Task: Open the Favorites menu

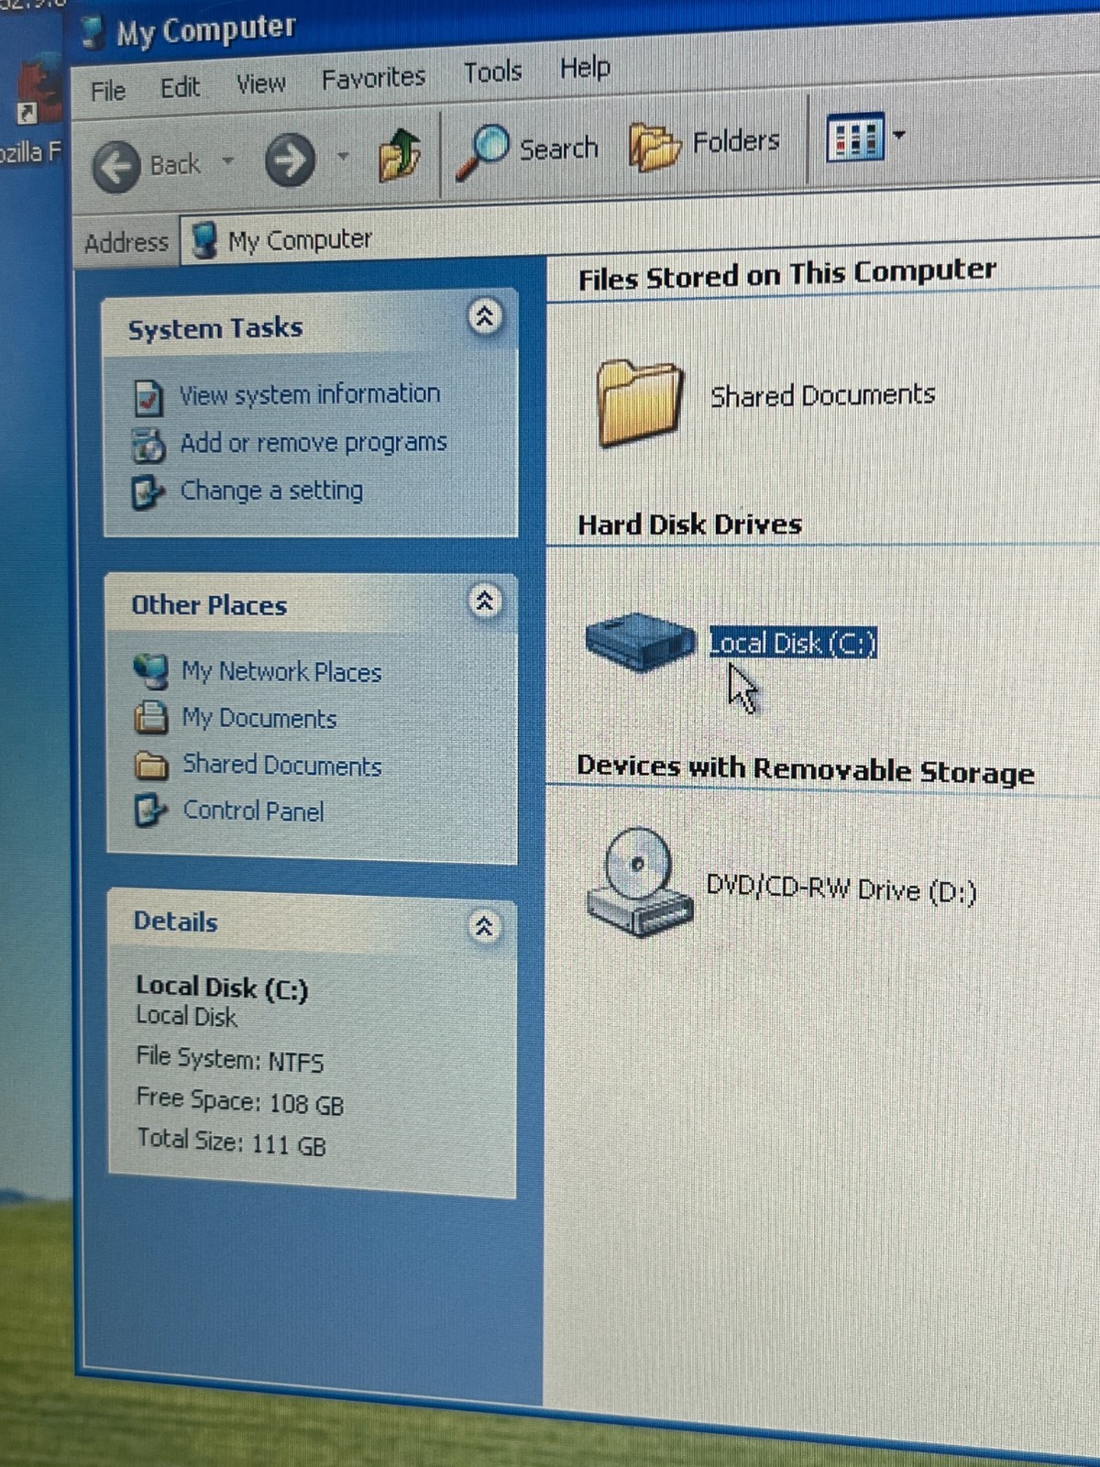Action: (x=373, y=78)
